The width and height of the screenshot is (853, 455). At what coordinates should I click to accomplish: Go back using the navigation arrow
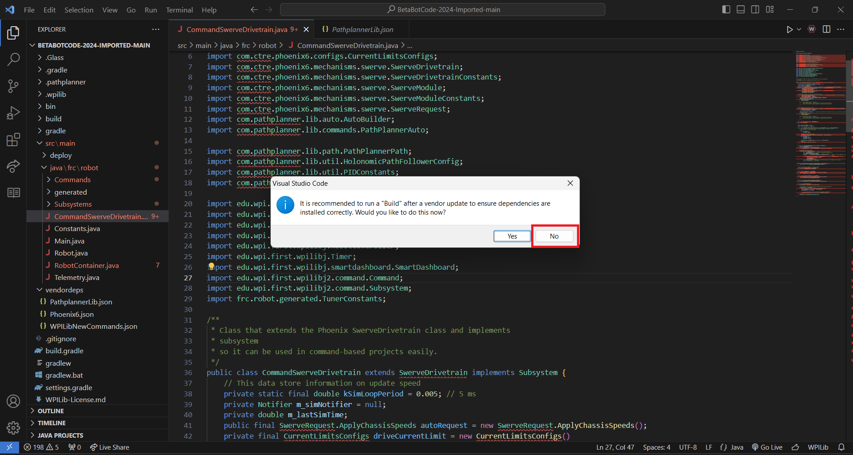coord(254,9)
